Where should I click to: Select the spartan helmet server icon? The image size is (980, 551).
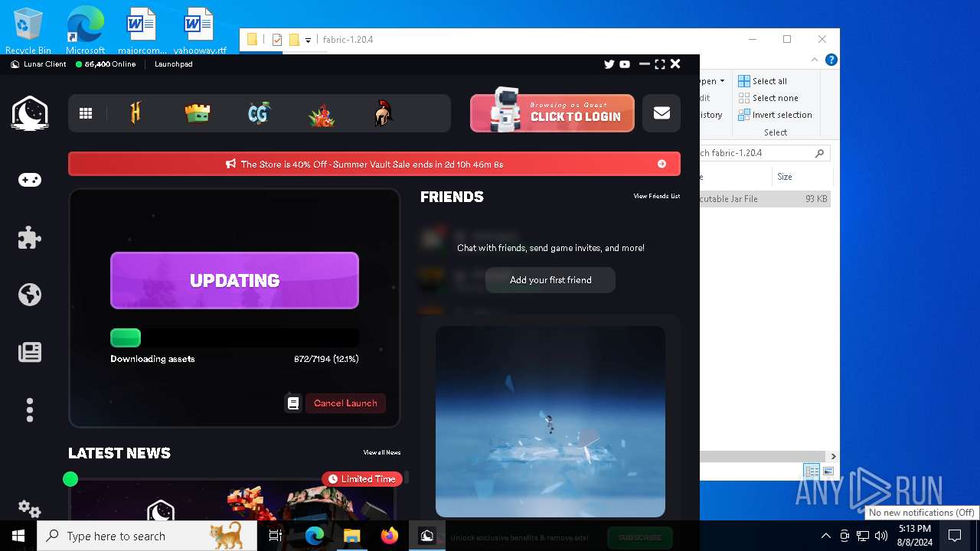[384, 113]
